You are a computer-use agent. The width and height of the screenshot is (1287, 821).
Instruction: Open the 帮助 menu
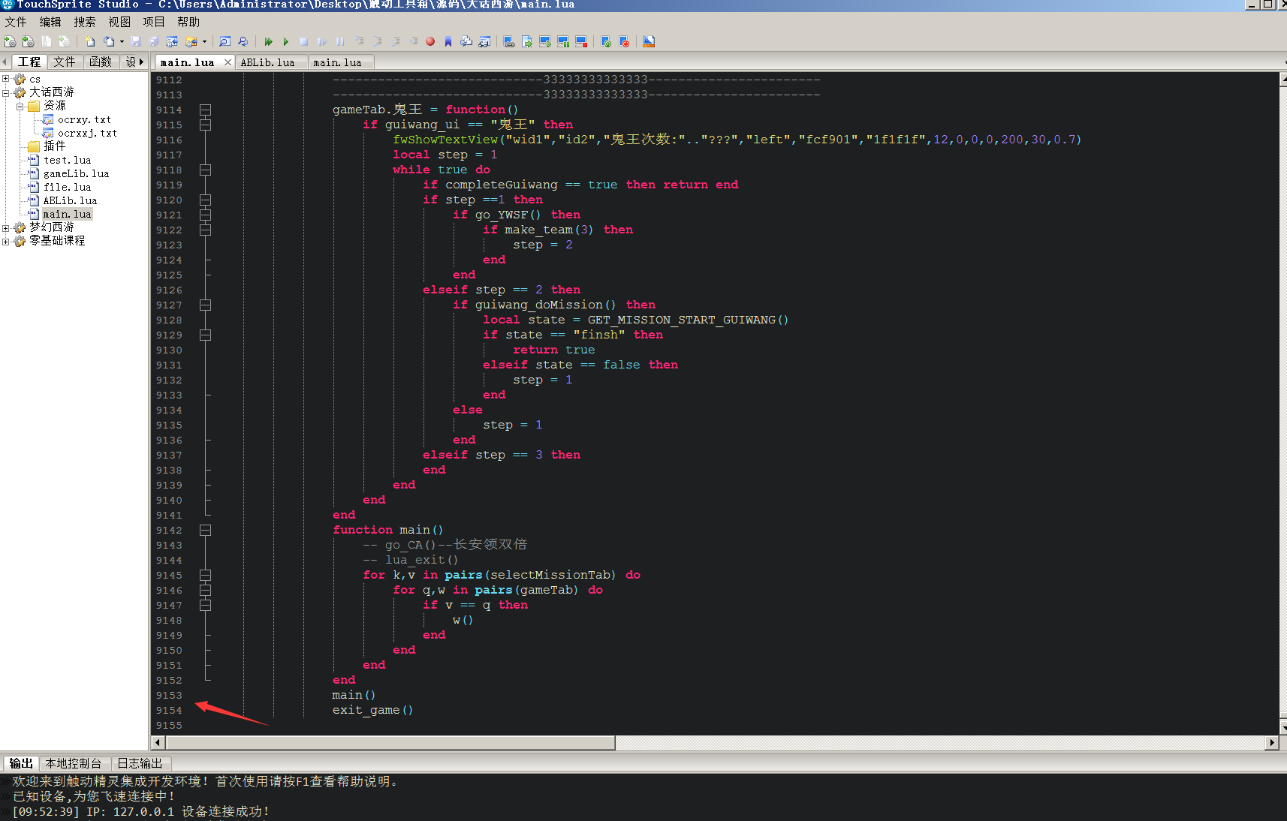pos(188,22)
